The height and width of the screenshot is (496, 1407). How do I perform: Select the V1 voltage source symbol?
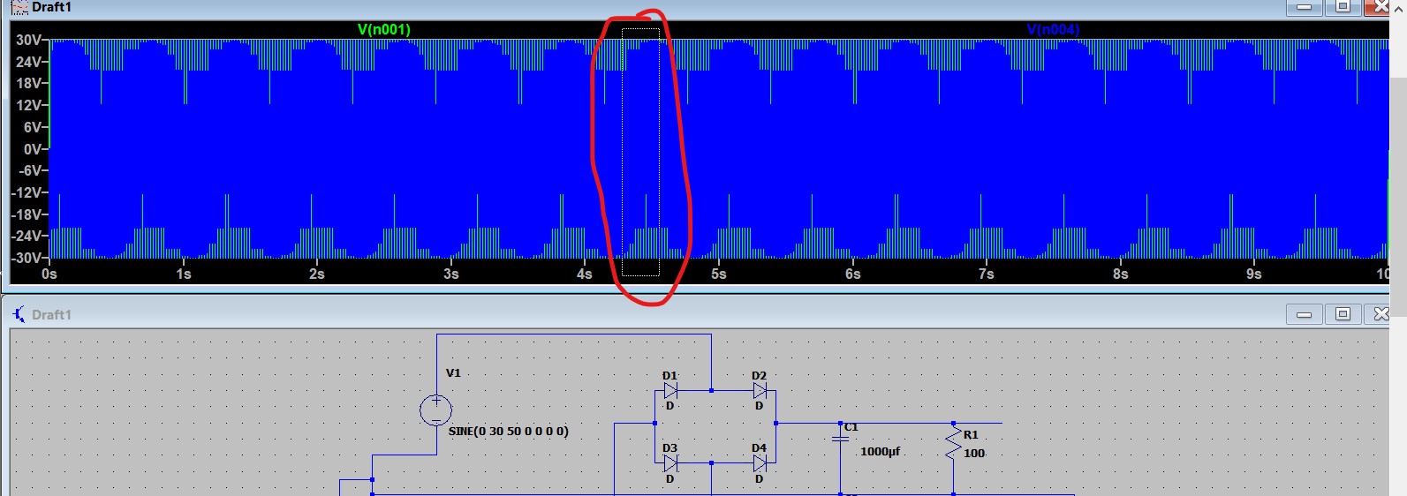pyautogui.click(x=436, y=410)
